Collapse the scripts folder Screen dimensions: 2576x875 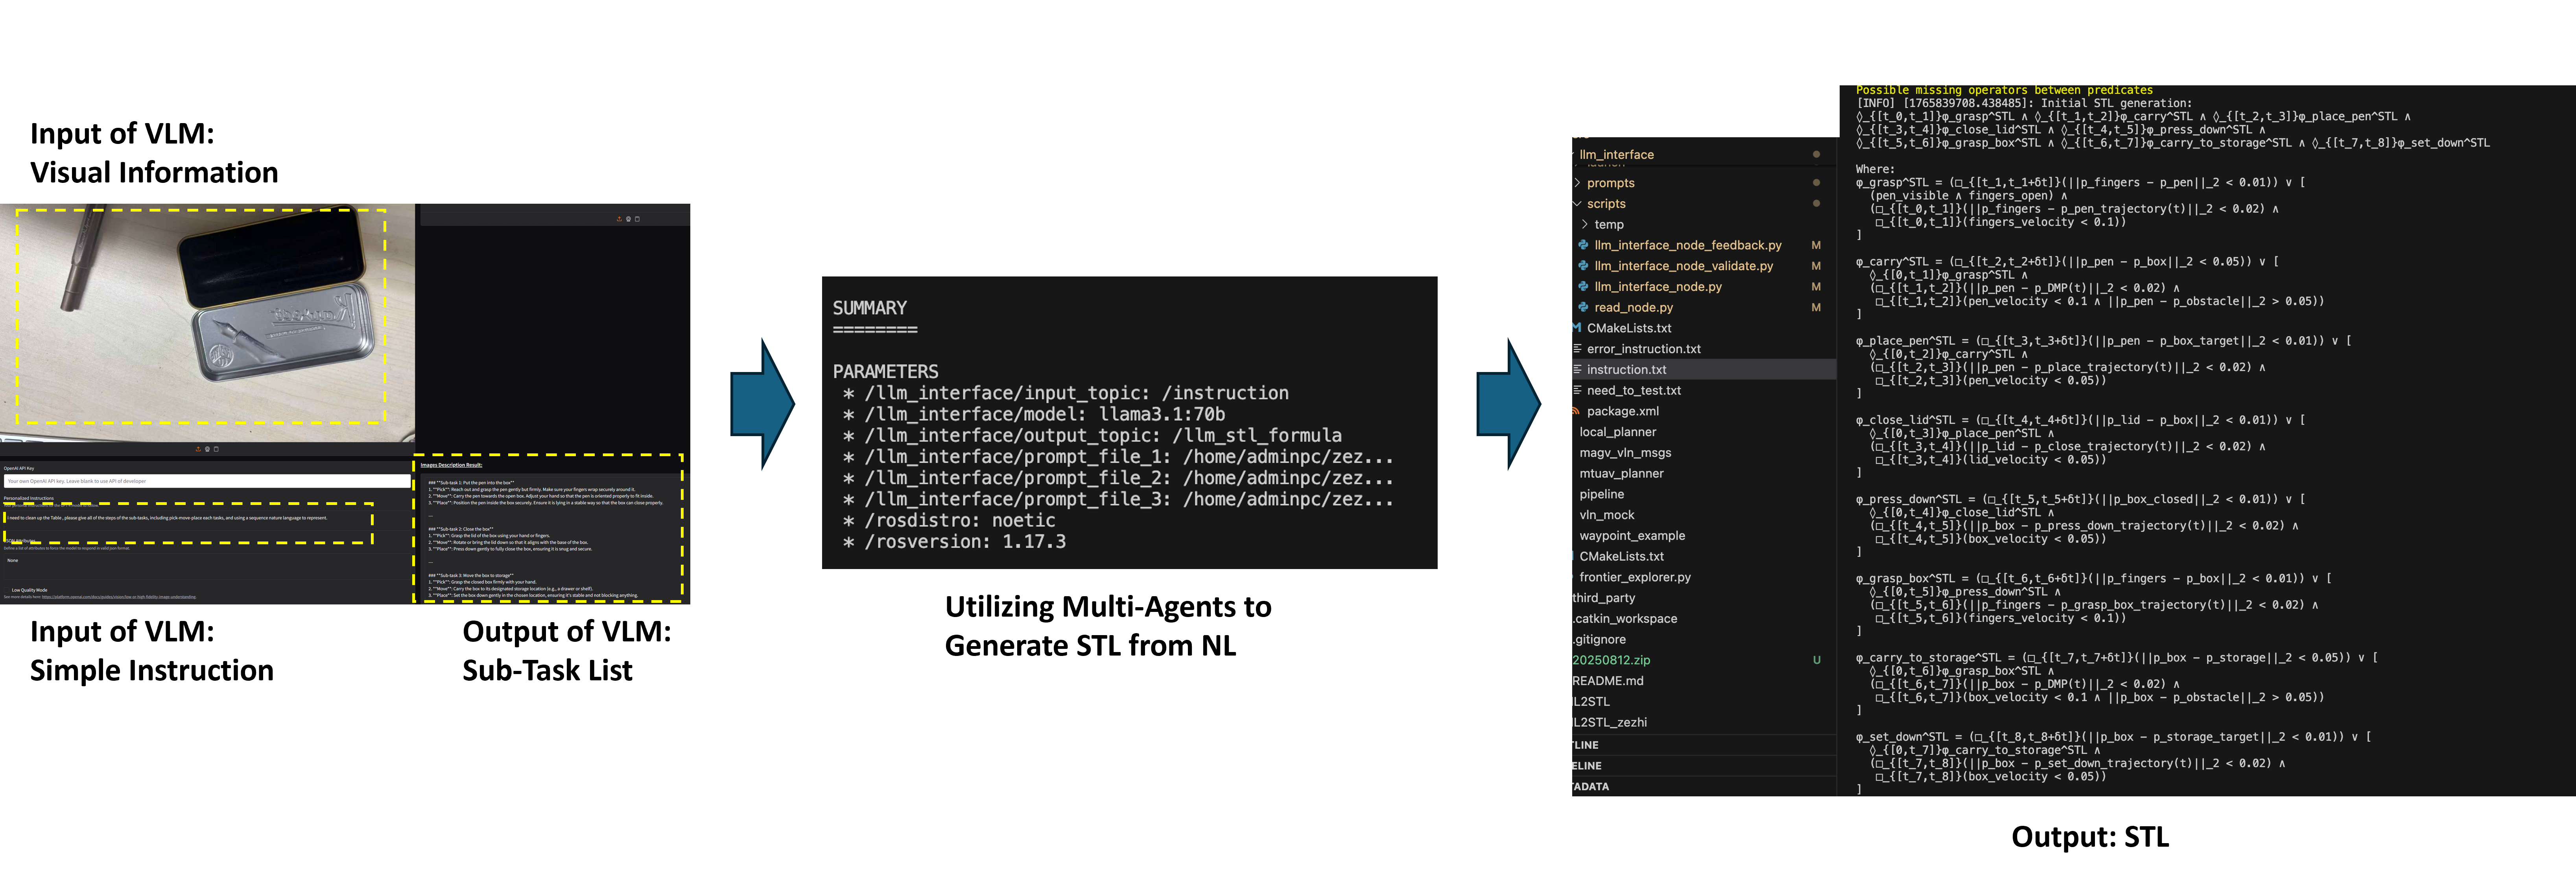1606,204
